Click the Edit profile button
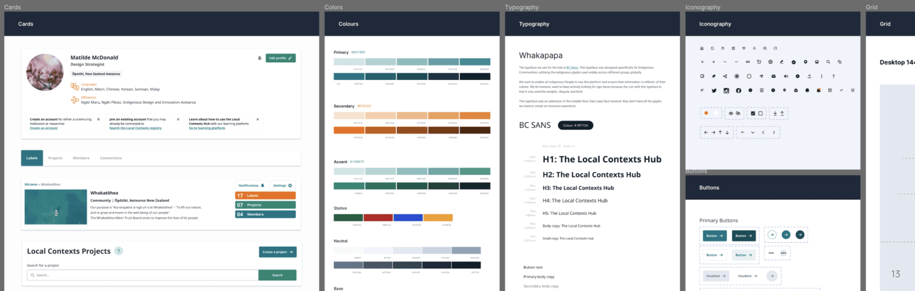The width and height of the screenshot is (915, 291). [281, 58]
